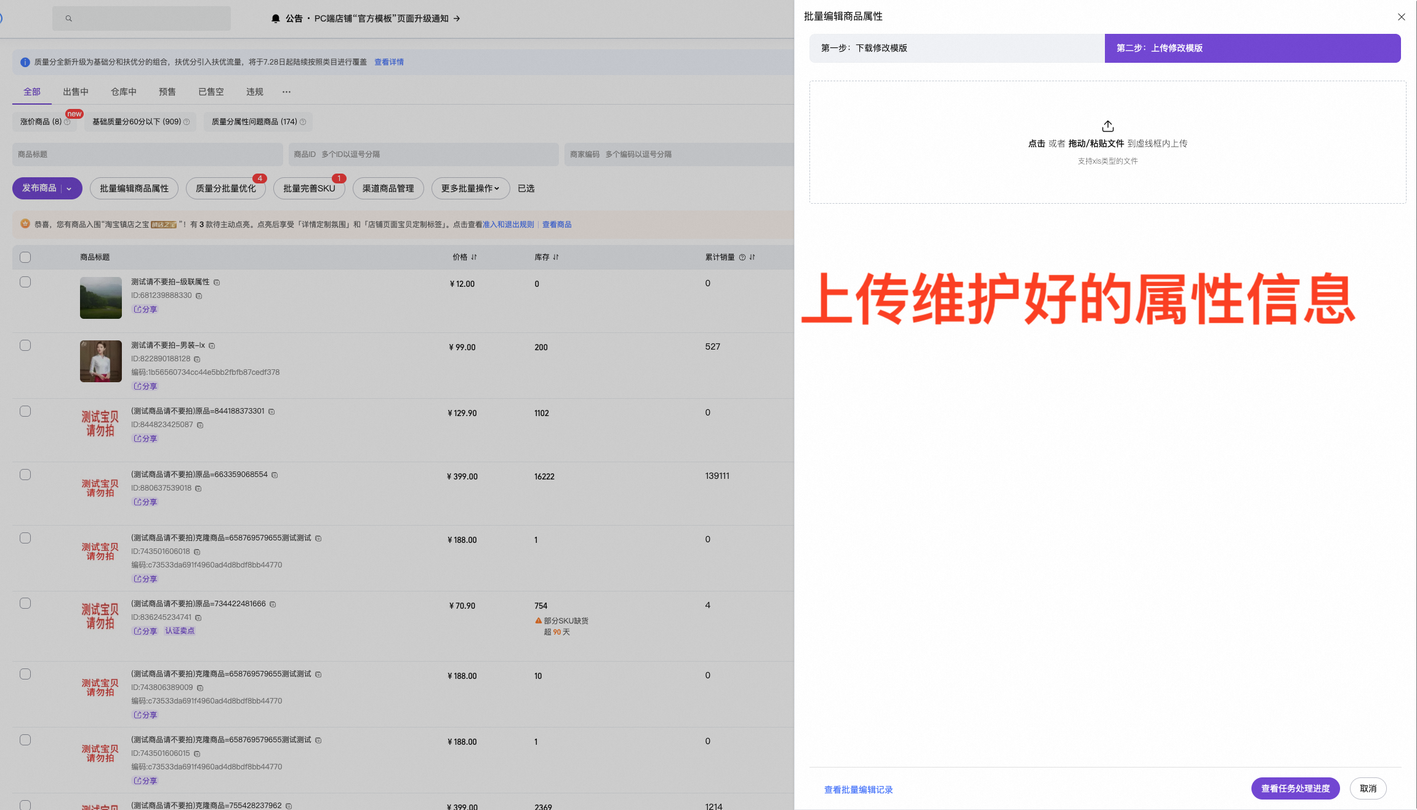Switch to the 已售空 tab
The height and width of the screenshot is (810, 1417).
pos(211,92)
